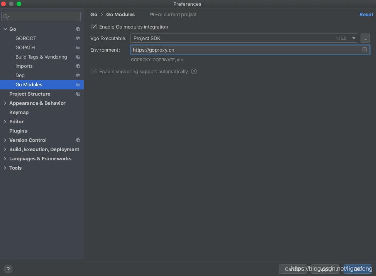Collapse the Go settings tree node

tap(5, 29)
